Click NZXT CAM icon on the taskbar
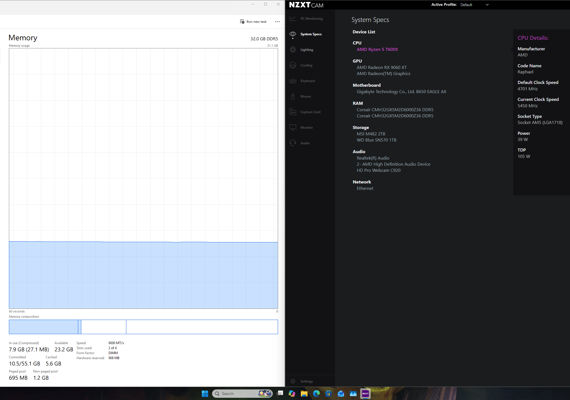Viewport: 570px width, 400px height. point(365,394)
